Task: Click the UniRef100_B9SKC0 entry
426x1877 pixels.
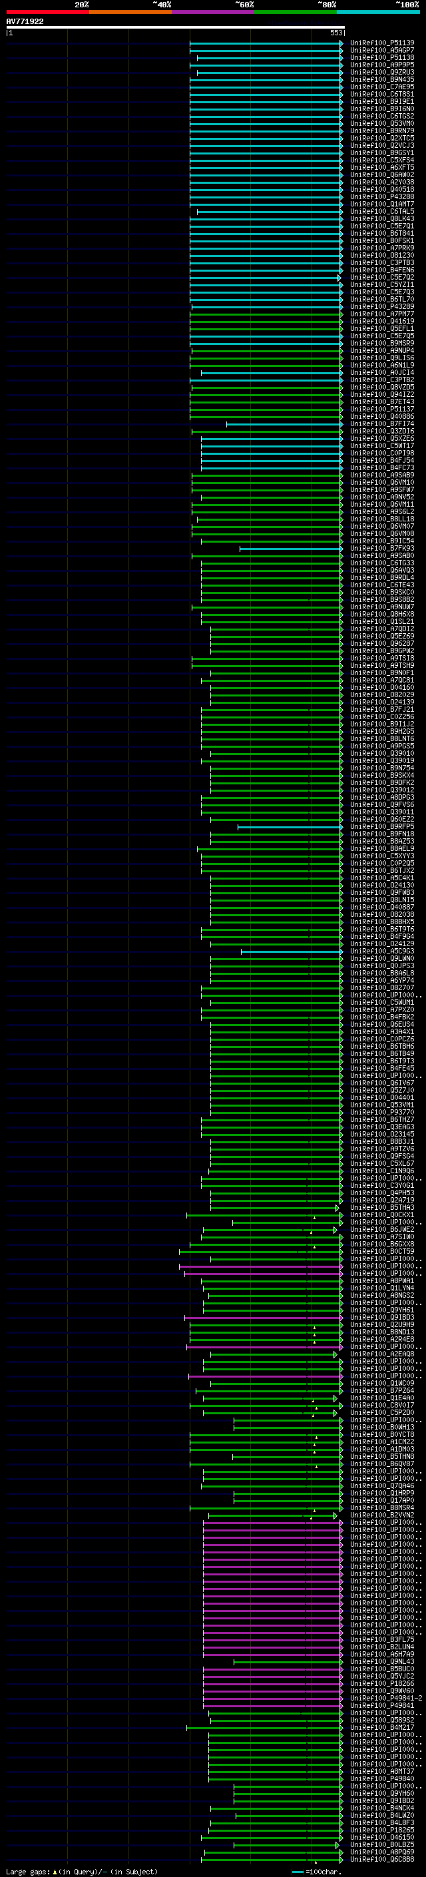Action: pos(382,593)
